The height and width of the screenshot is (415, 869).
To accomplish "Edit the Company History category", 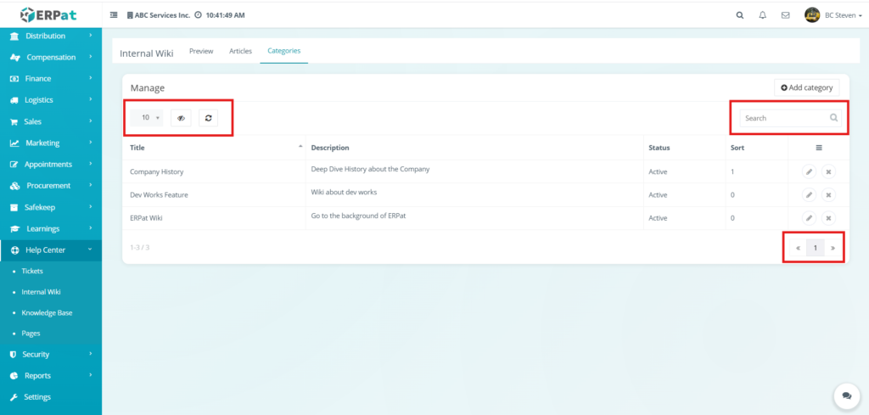I will pyautogui.click(x=809, y=171).
